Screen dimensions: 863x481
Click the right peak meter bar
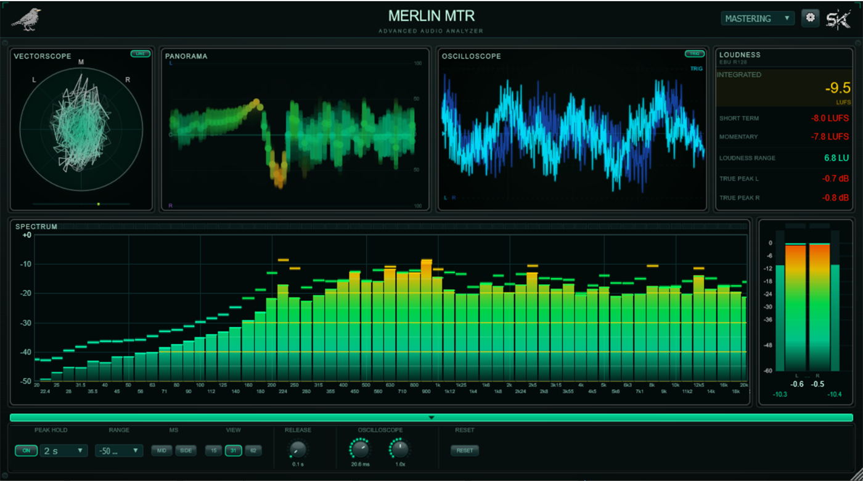click(819, 306)
